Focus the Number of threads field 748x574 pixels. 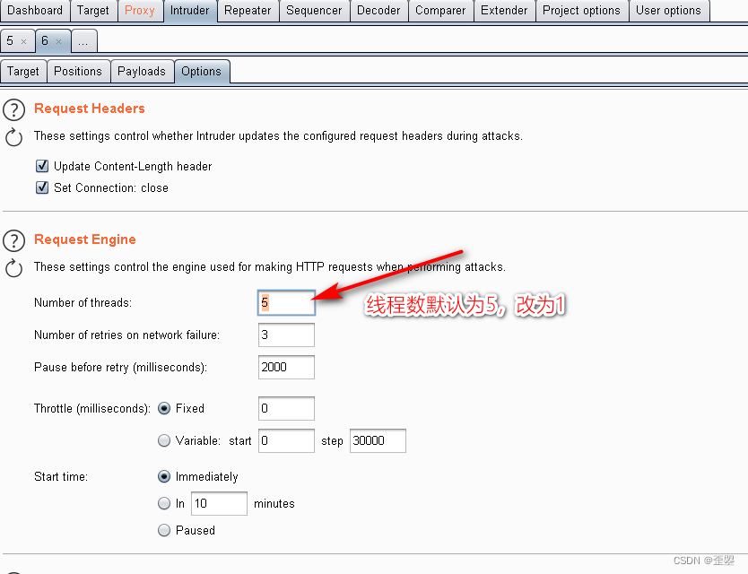286,302
